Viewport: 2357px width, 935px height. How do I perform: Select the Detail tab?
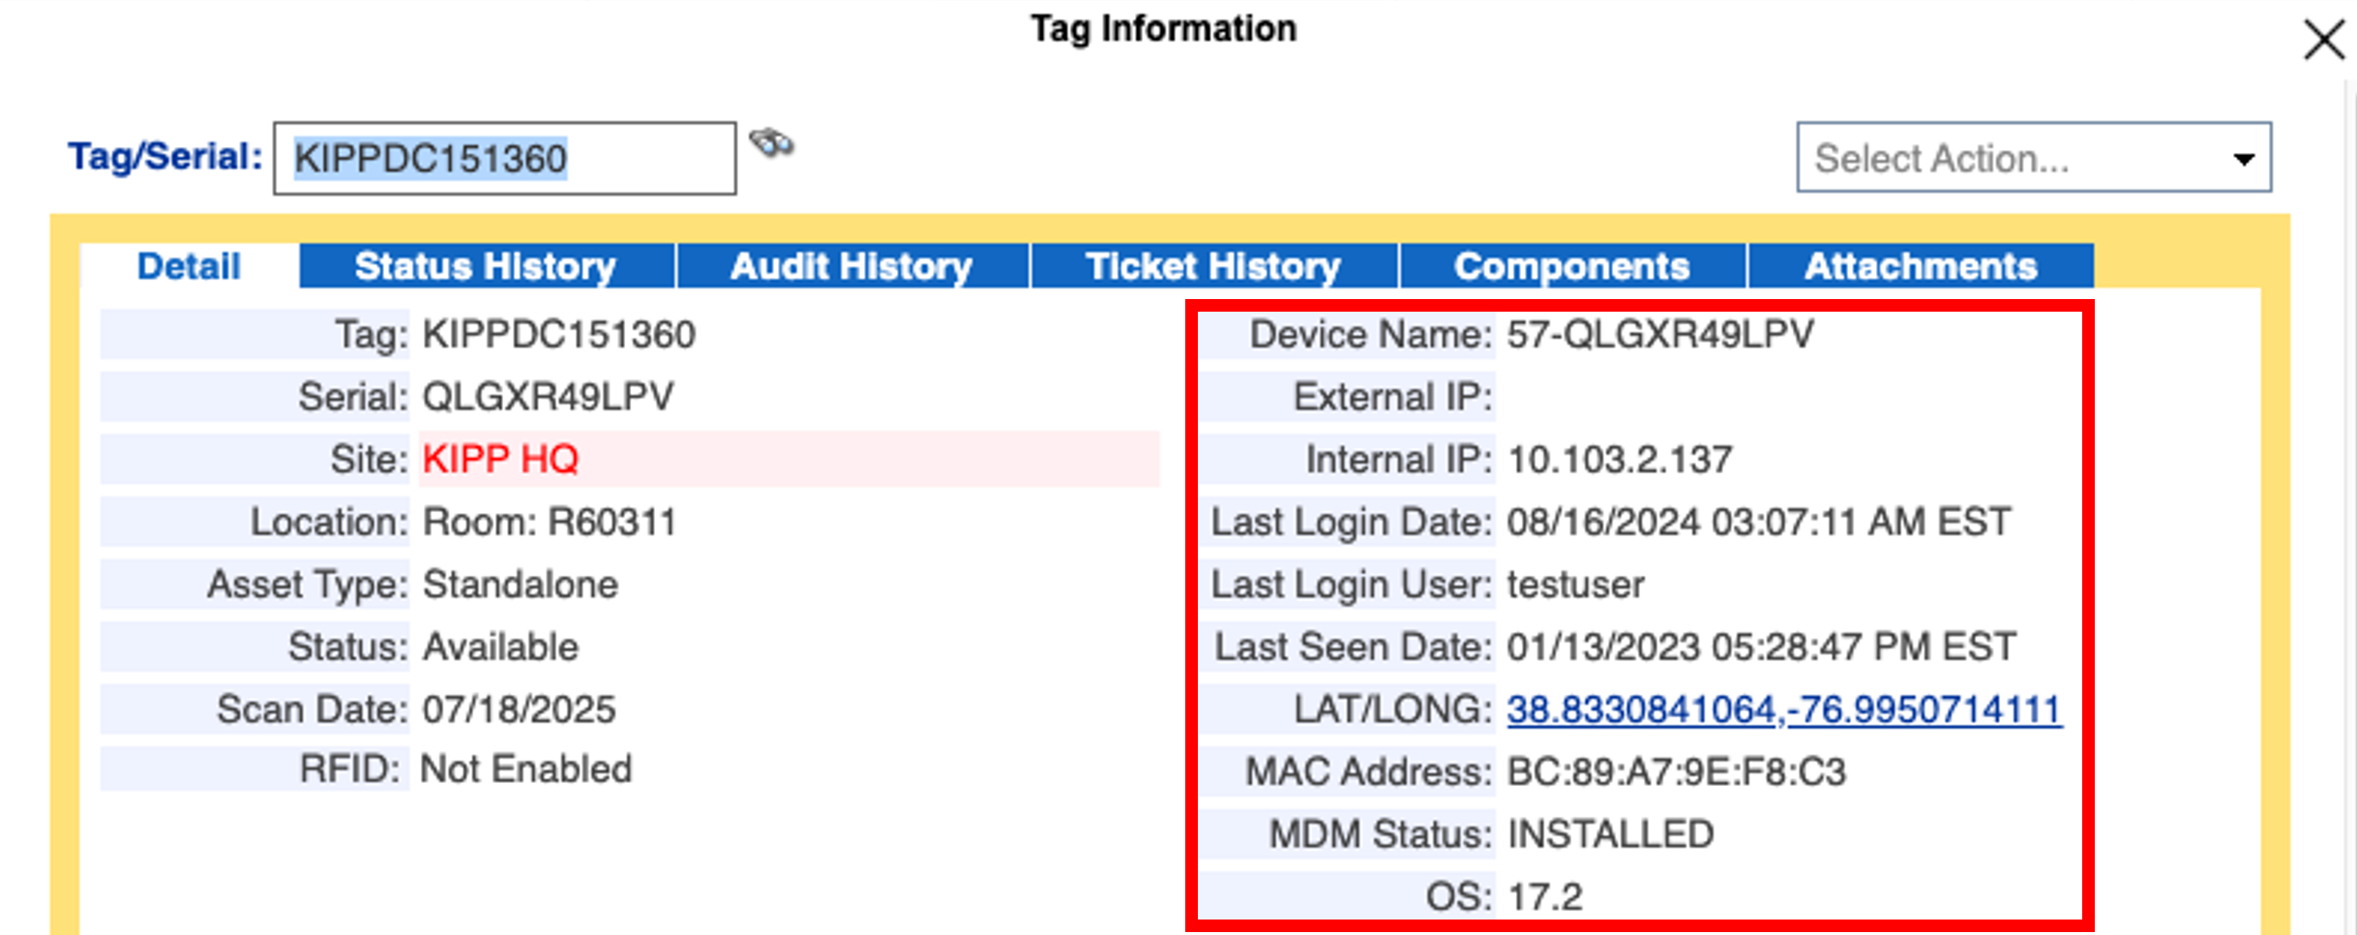click(x=189, y=265)
